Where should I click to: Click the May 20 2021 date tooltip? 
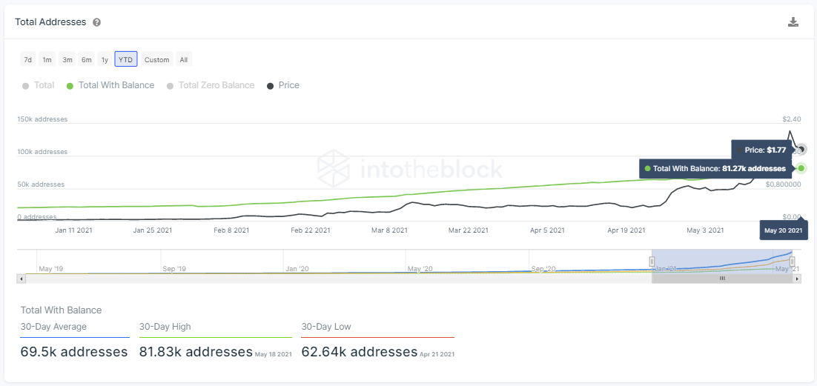[x=784, y=230]
